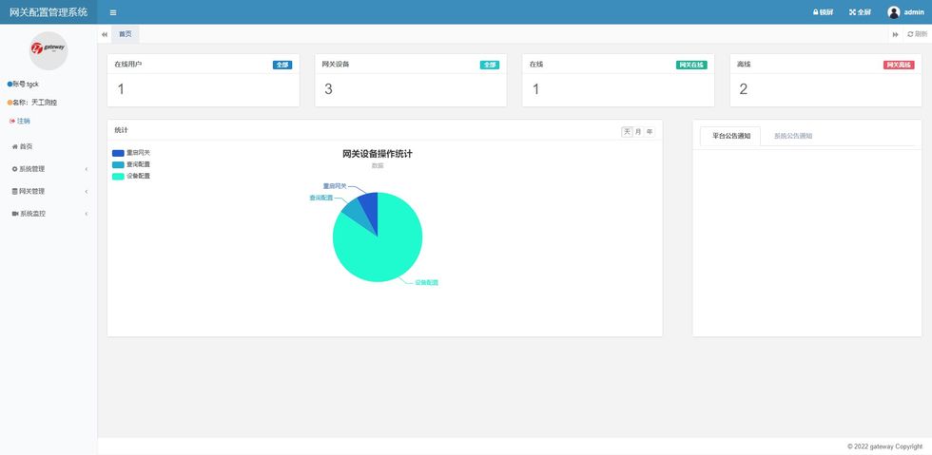The width and height of the screenshot is (932, 455).
Task: Click the red 网关离线 badge
Action: pyautogui.click(x=899, y=65)
